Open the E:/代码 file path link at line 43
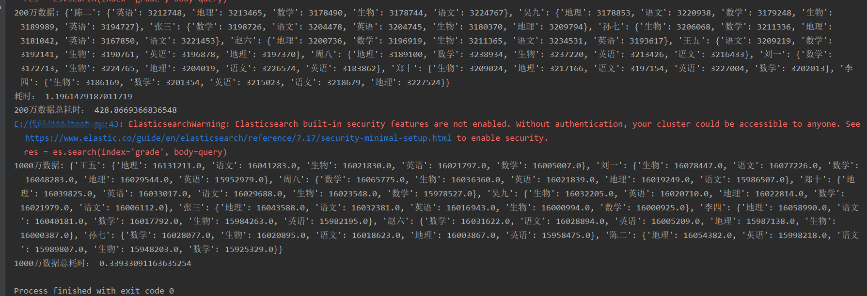 [x=66, y=124]
